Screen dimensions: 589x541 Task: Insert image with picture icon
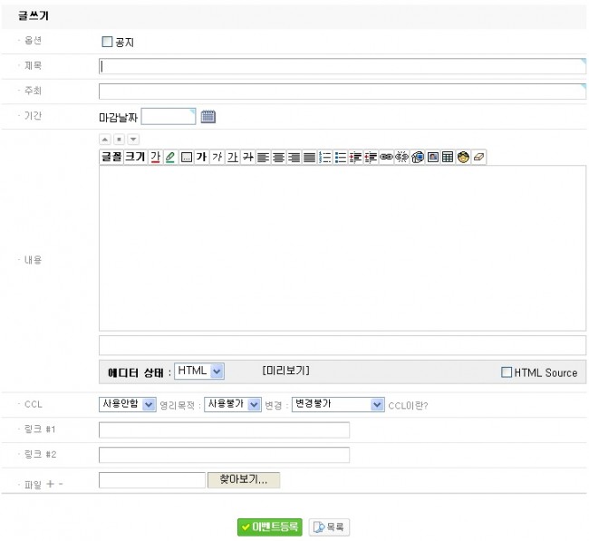pyautogui.click(x=432, y=157)
